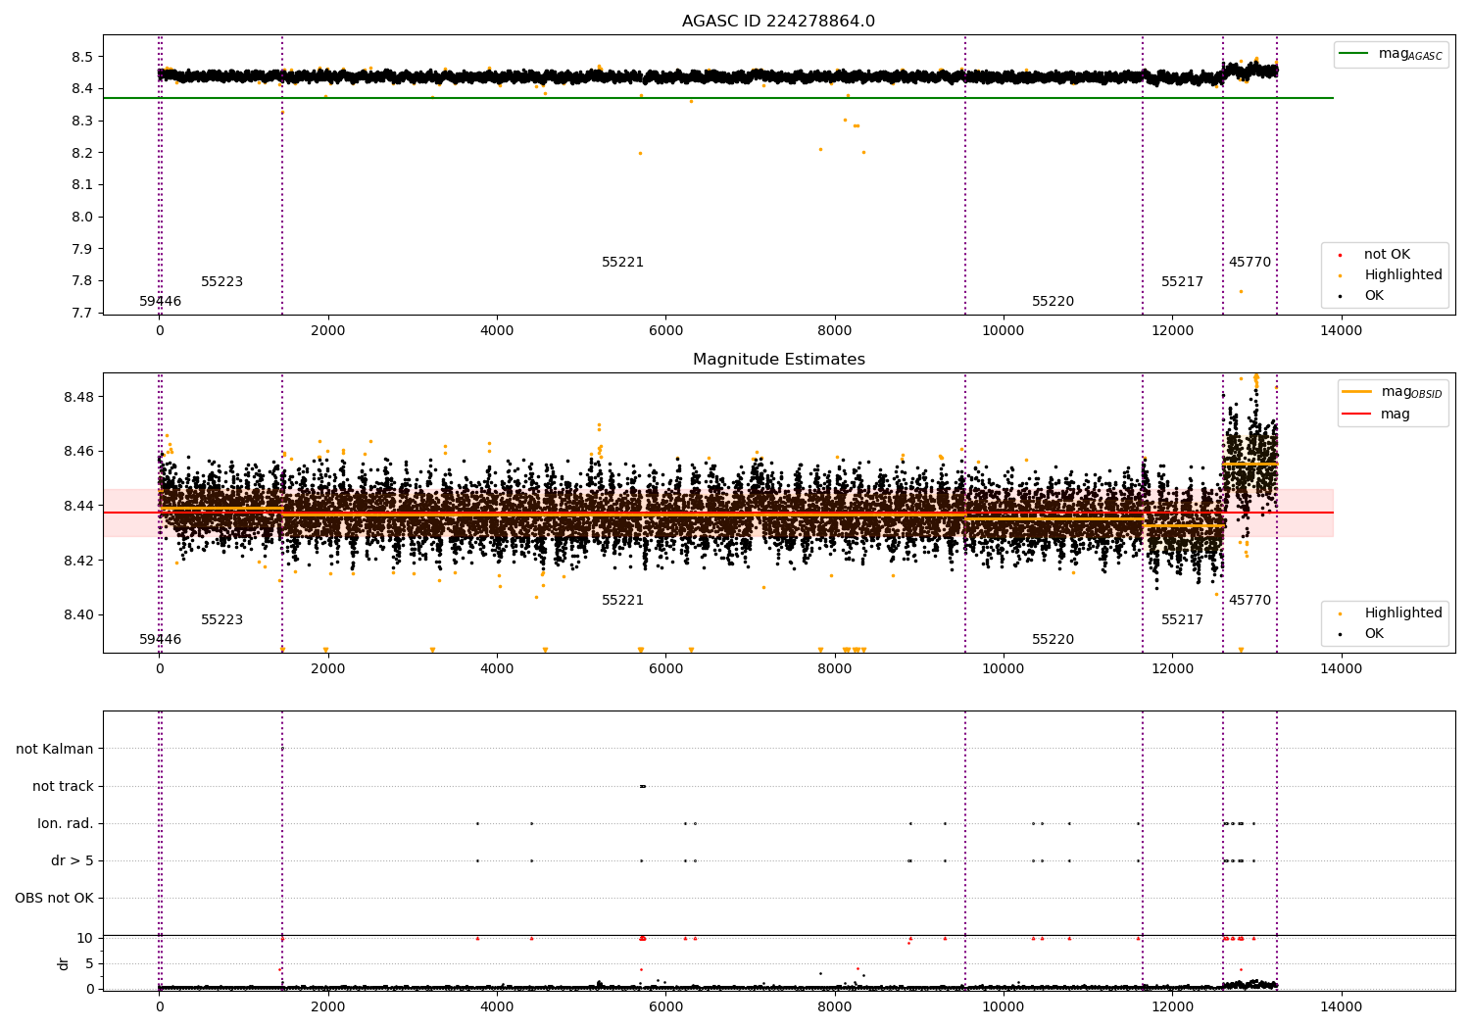Click obsid label 55217 in Magnitude Estimates panel
Image resolution: width=1470 pixels, height=1029 pixels.
[x=1182, y=620]
